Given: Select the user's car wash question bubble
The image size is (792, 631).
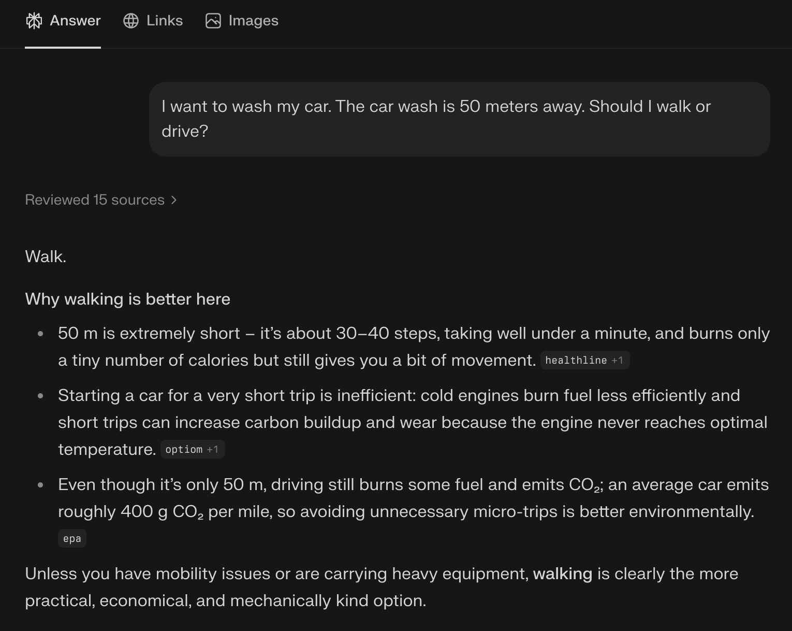Looking at the screenshot, I should [459, 119].
